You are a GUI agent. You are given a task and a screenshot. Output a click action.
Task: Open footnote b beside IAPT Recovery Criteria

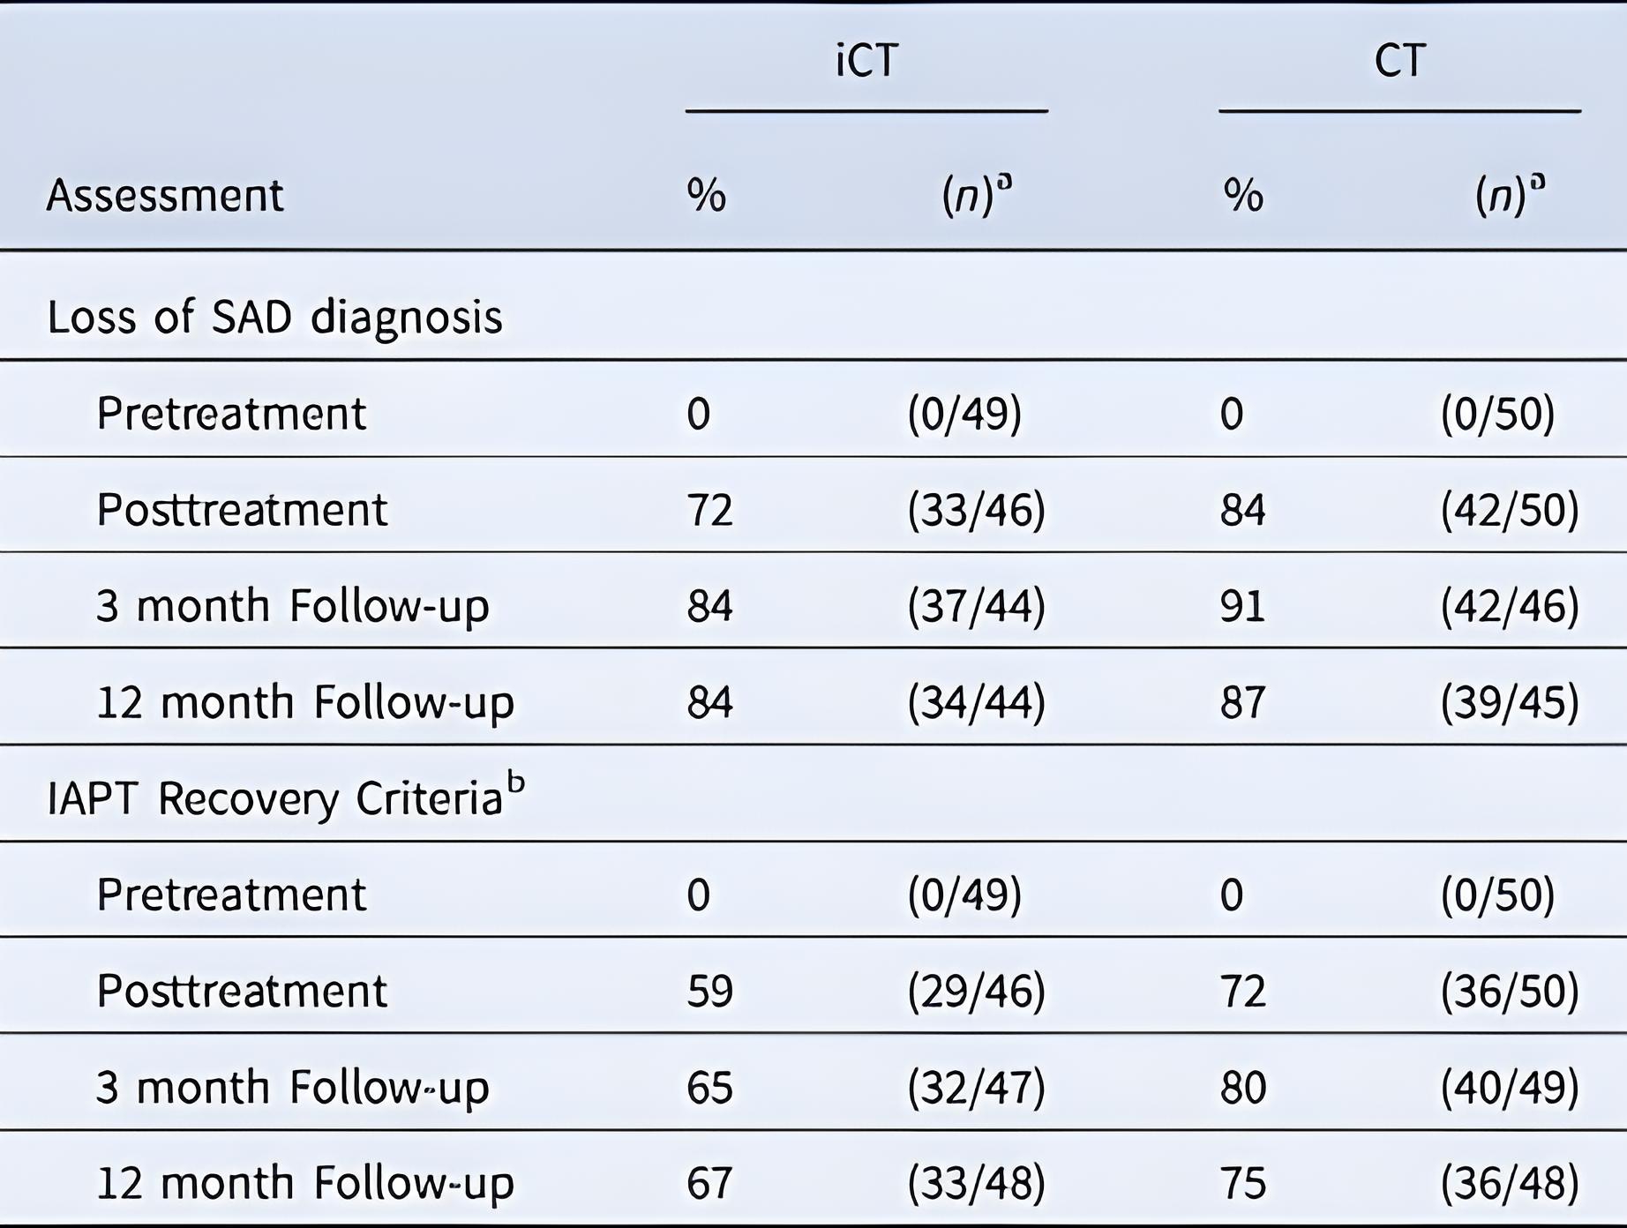coord(516,783)
